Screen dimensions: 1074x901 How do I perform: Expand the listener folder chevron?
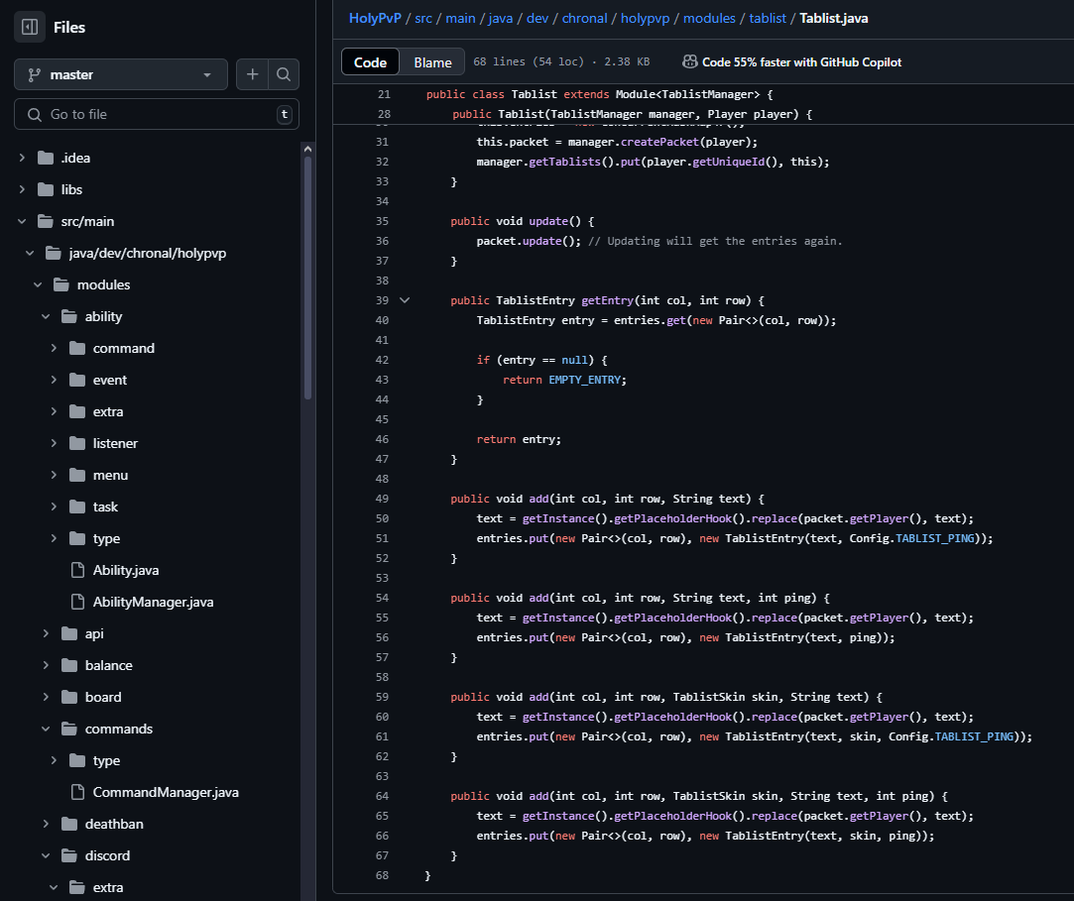54,444
